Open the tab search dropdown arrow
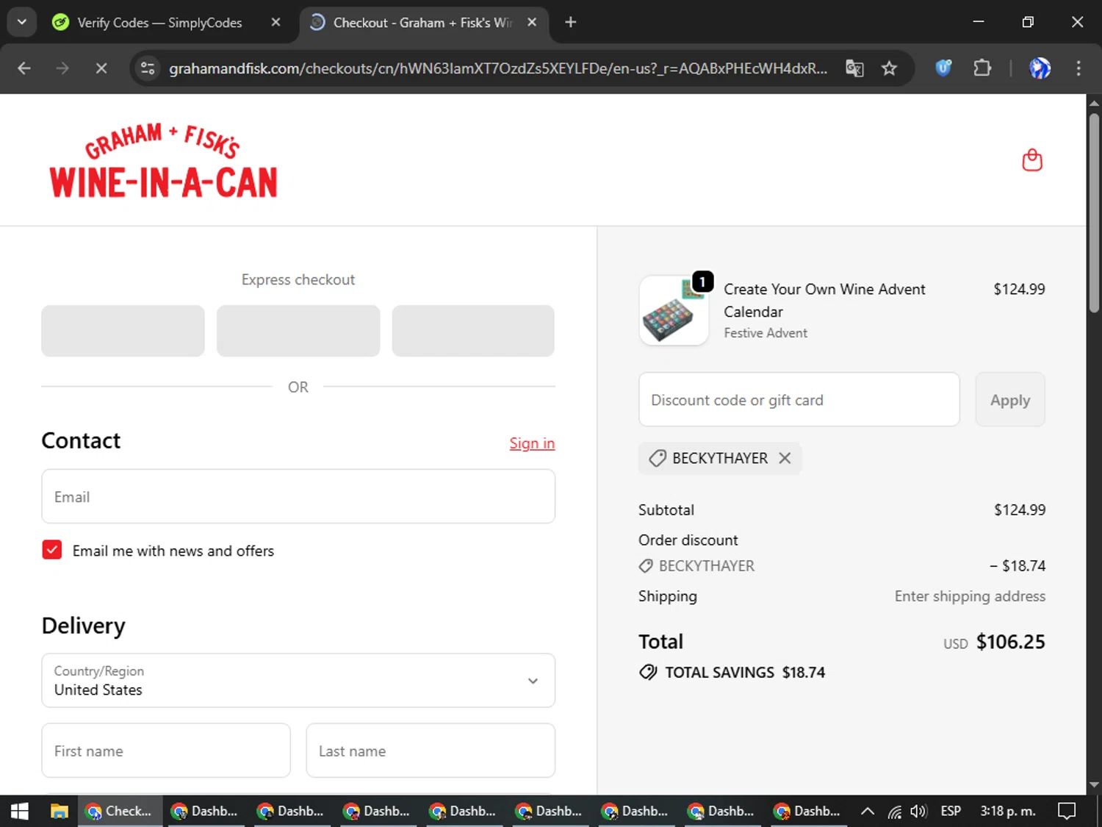This screenshot has width=1102, height=827. tap(22, 22)
